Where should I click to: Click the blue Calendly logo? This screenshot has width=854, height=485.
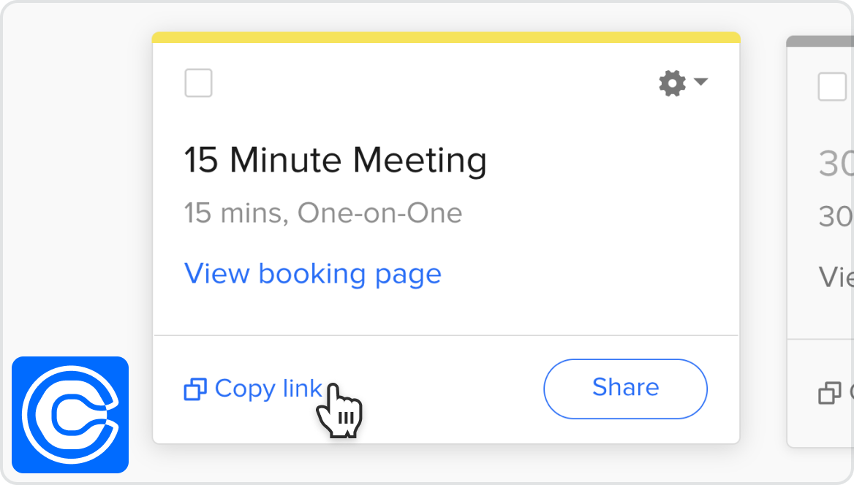pos(70,414)
